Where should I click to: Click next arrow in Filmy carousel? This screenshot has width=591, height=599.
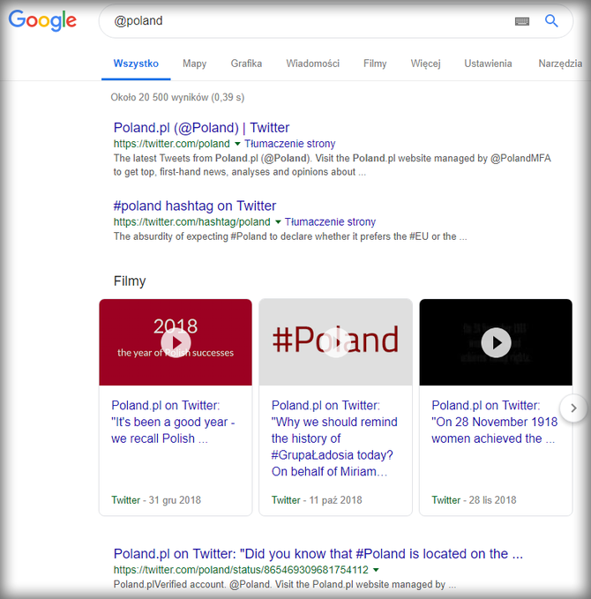click(573, 408)
